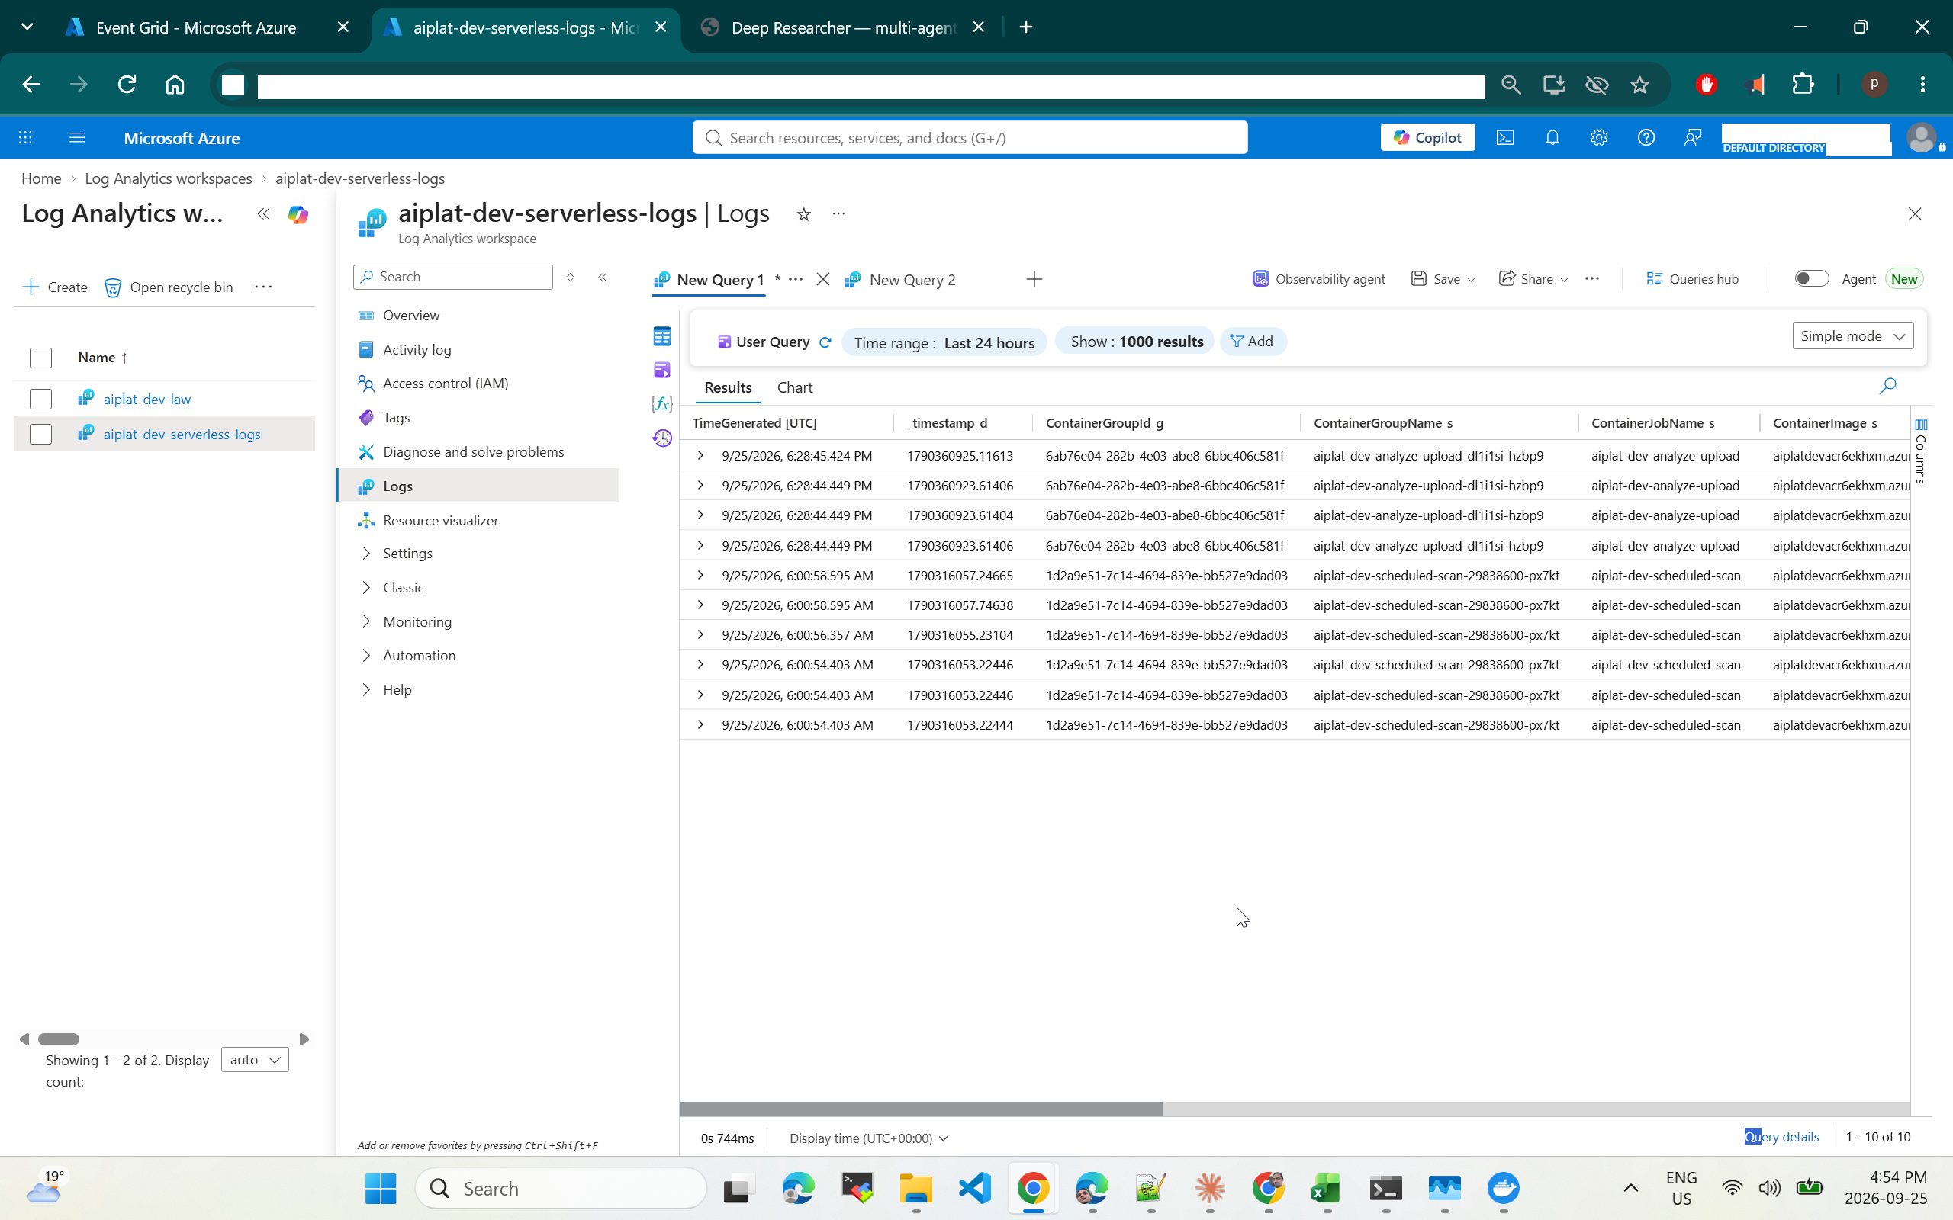The width and height of the screenshot is (1953, 1220).
Task: Open the Azure portal hamburger menu
Action: [76, 138]
